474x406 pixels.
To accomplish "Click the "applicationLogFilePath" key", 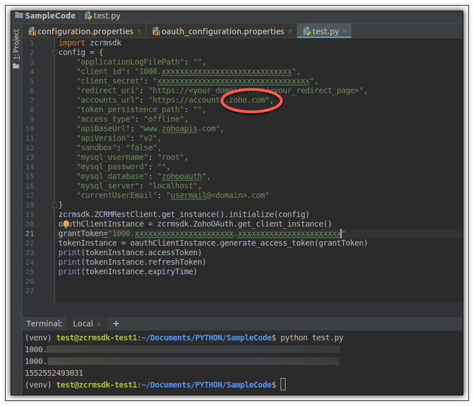I will coord(130,62).
